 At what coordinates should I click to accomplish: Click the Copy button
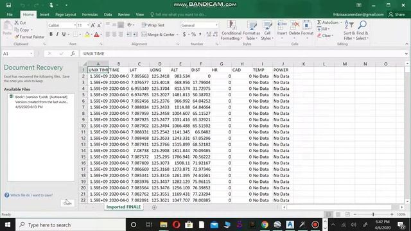tap(22, 30)
